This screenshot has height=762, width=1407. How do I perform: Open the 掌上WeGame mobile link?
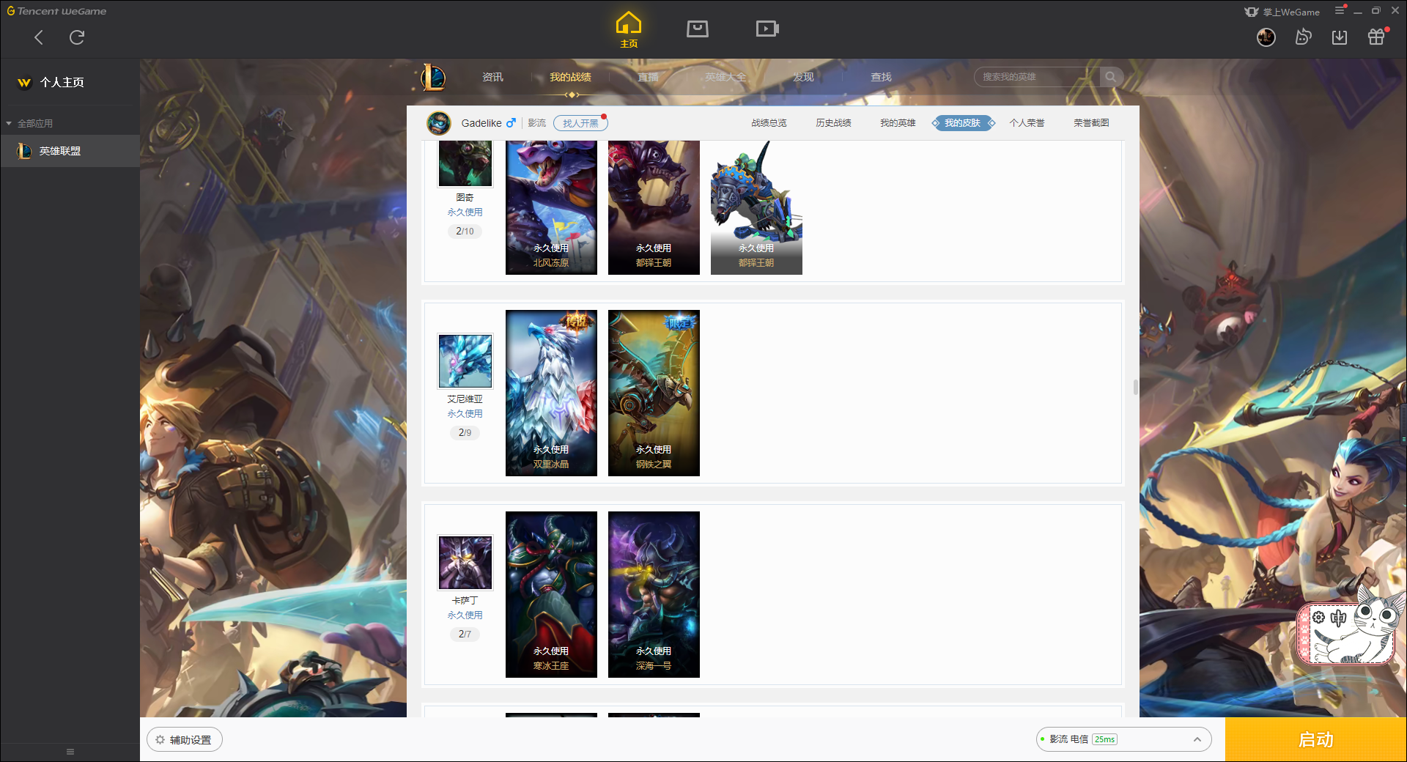(1282, 12)
